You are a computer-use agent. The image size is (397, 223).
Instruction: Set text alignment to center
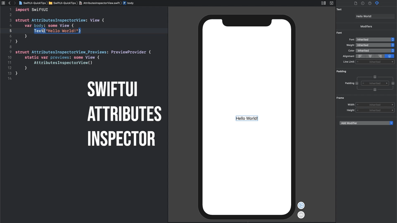370,56
